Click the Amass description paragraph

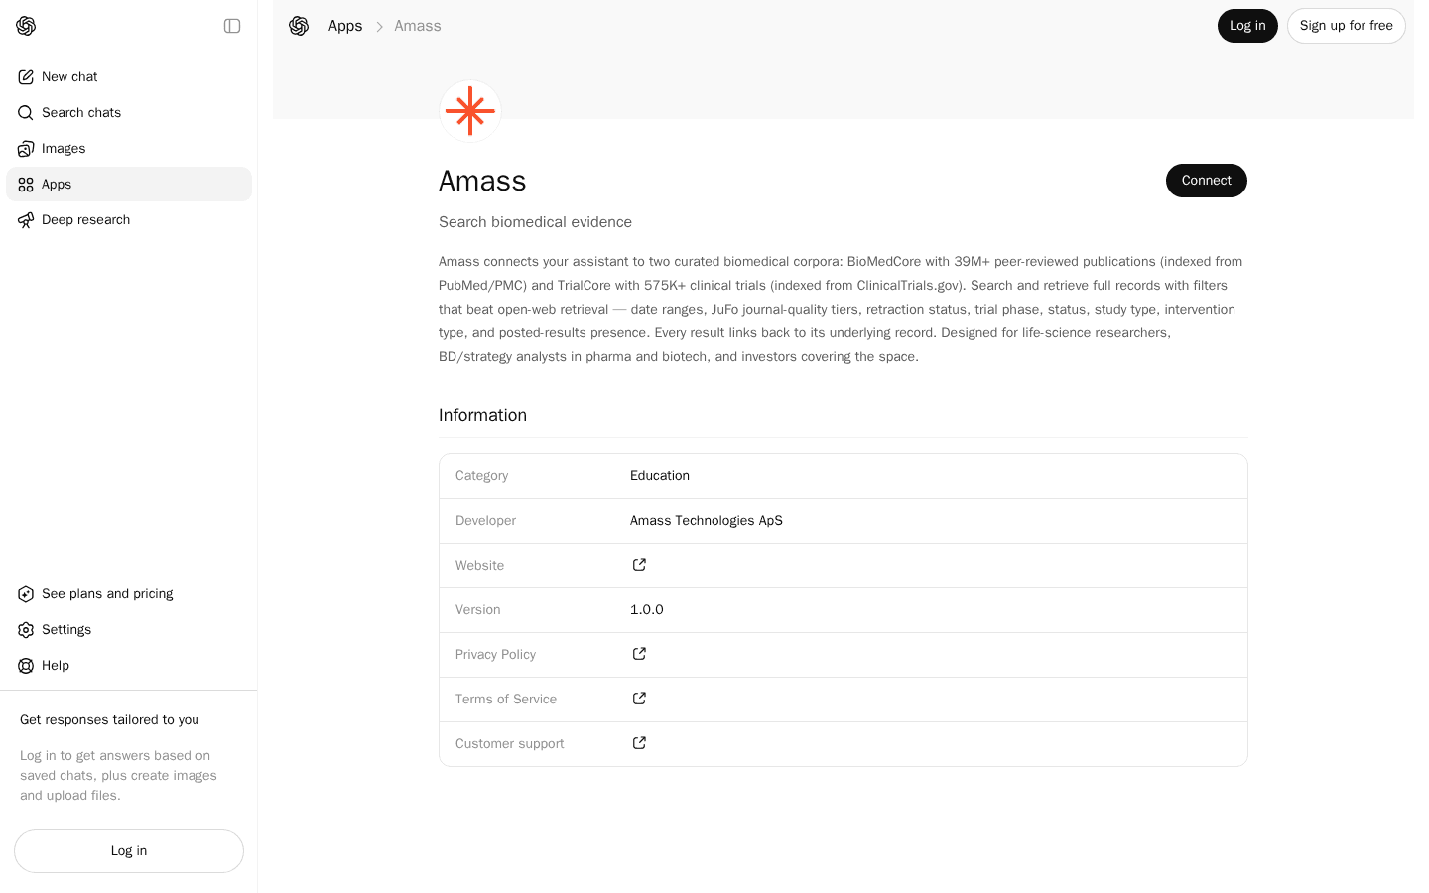pos(843,310)
